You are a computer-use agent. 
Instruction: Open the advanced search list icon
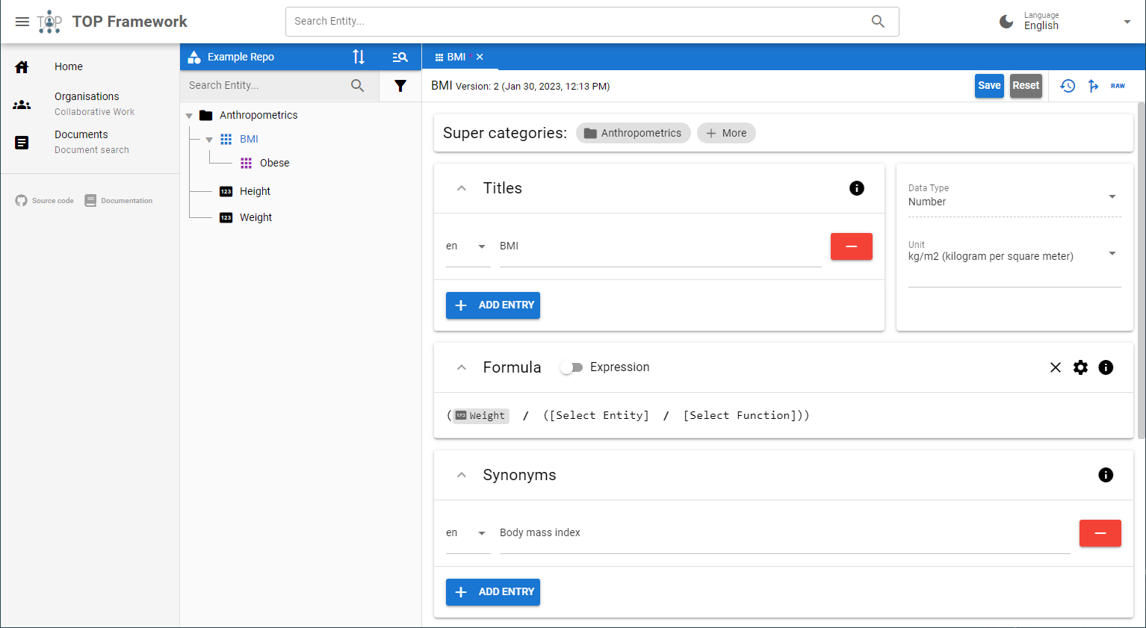(400, 57)
